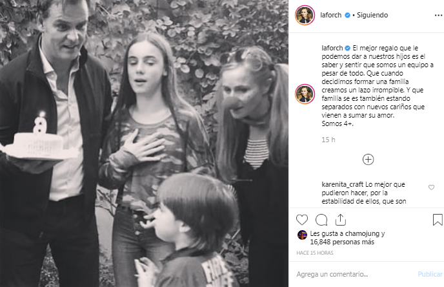Click the 'HACE 15 HORAS' post timestamp

point(314,253)
